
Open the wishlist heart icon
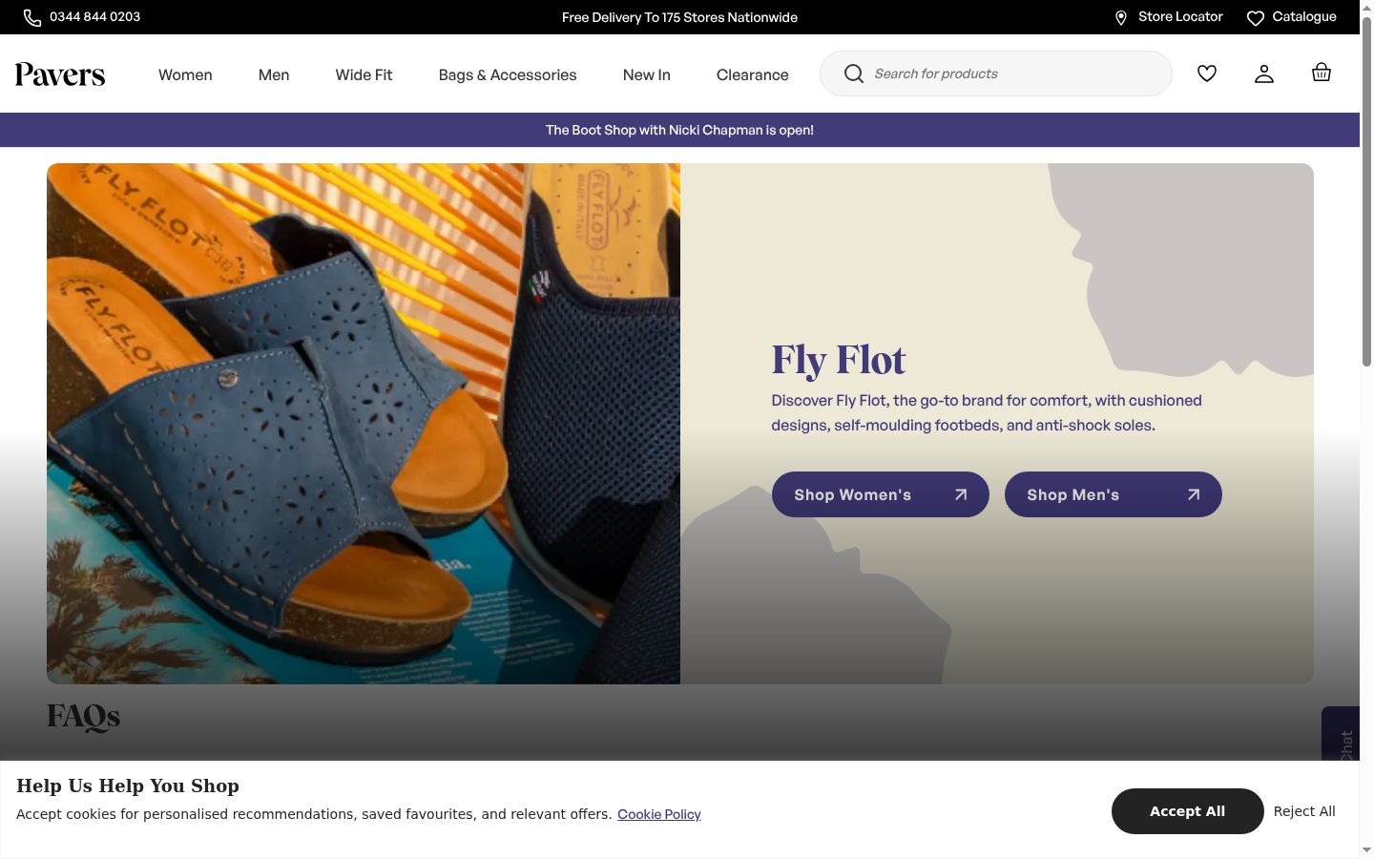click(x=1207, y=73)
